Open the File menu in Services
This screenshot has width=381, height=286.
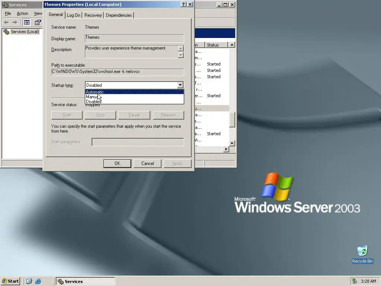[x=8, y=13]
